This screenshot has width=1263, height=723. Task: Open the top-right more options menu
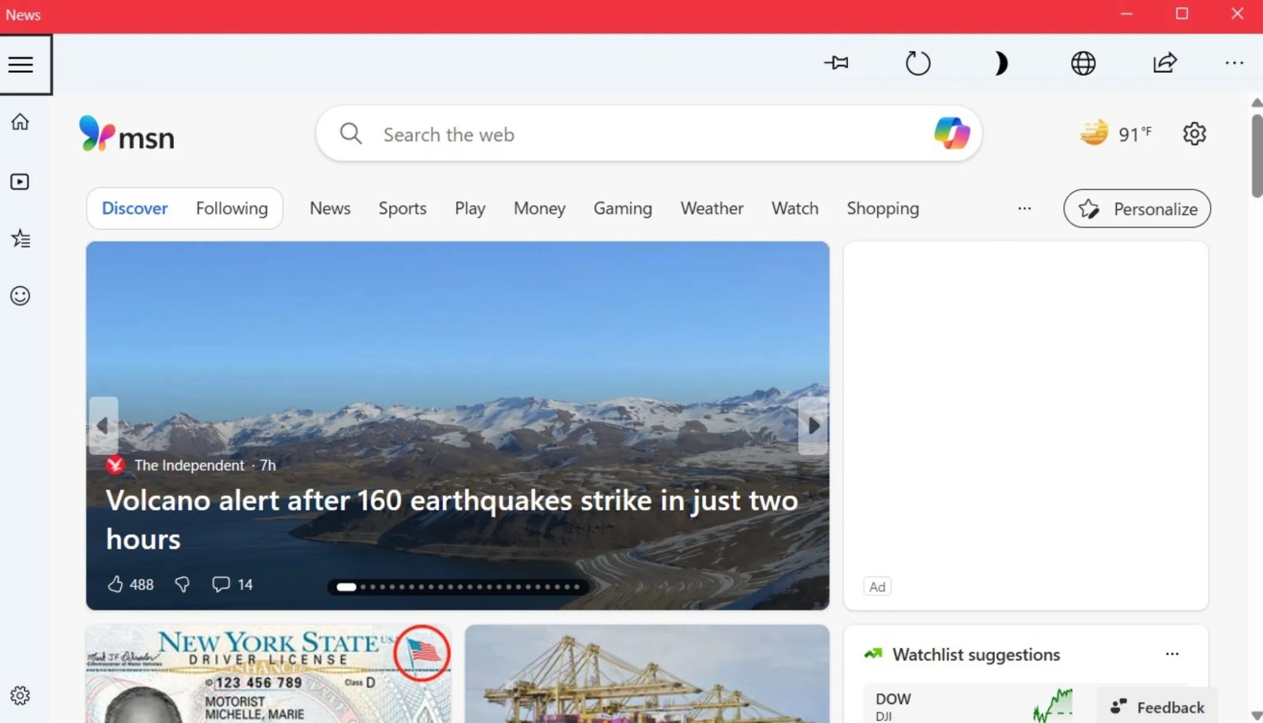1235,62
